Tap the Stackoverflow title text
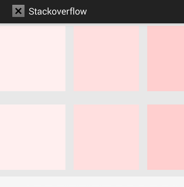The image size is (184, 187). tap(58, 12)
